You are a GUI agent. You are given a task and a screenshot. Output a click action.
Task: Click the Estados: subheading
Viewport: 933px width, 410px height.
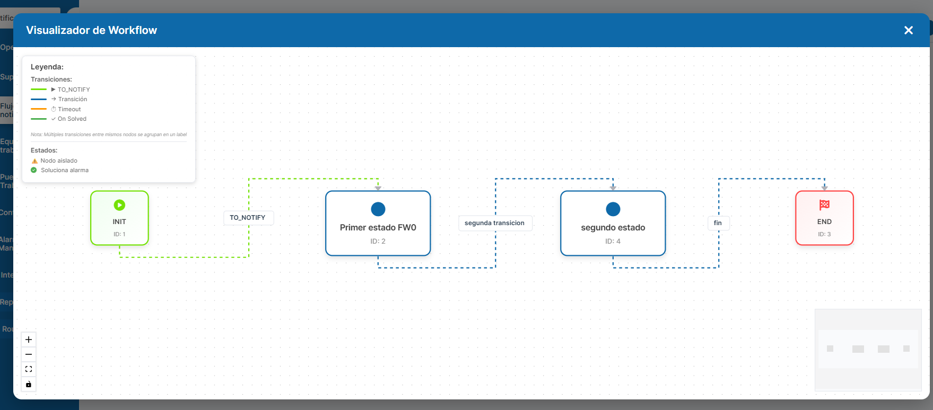44,150
